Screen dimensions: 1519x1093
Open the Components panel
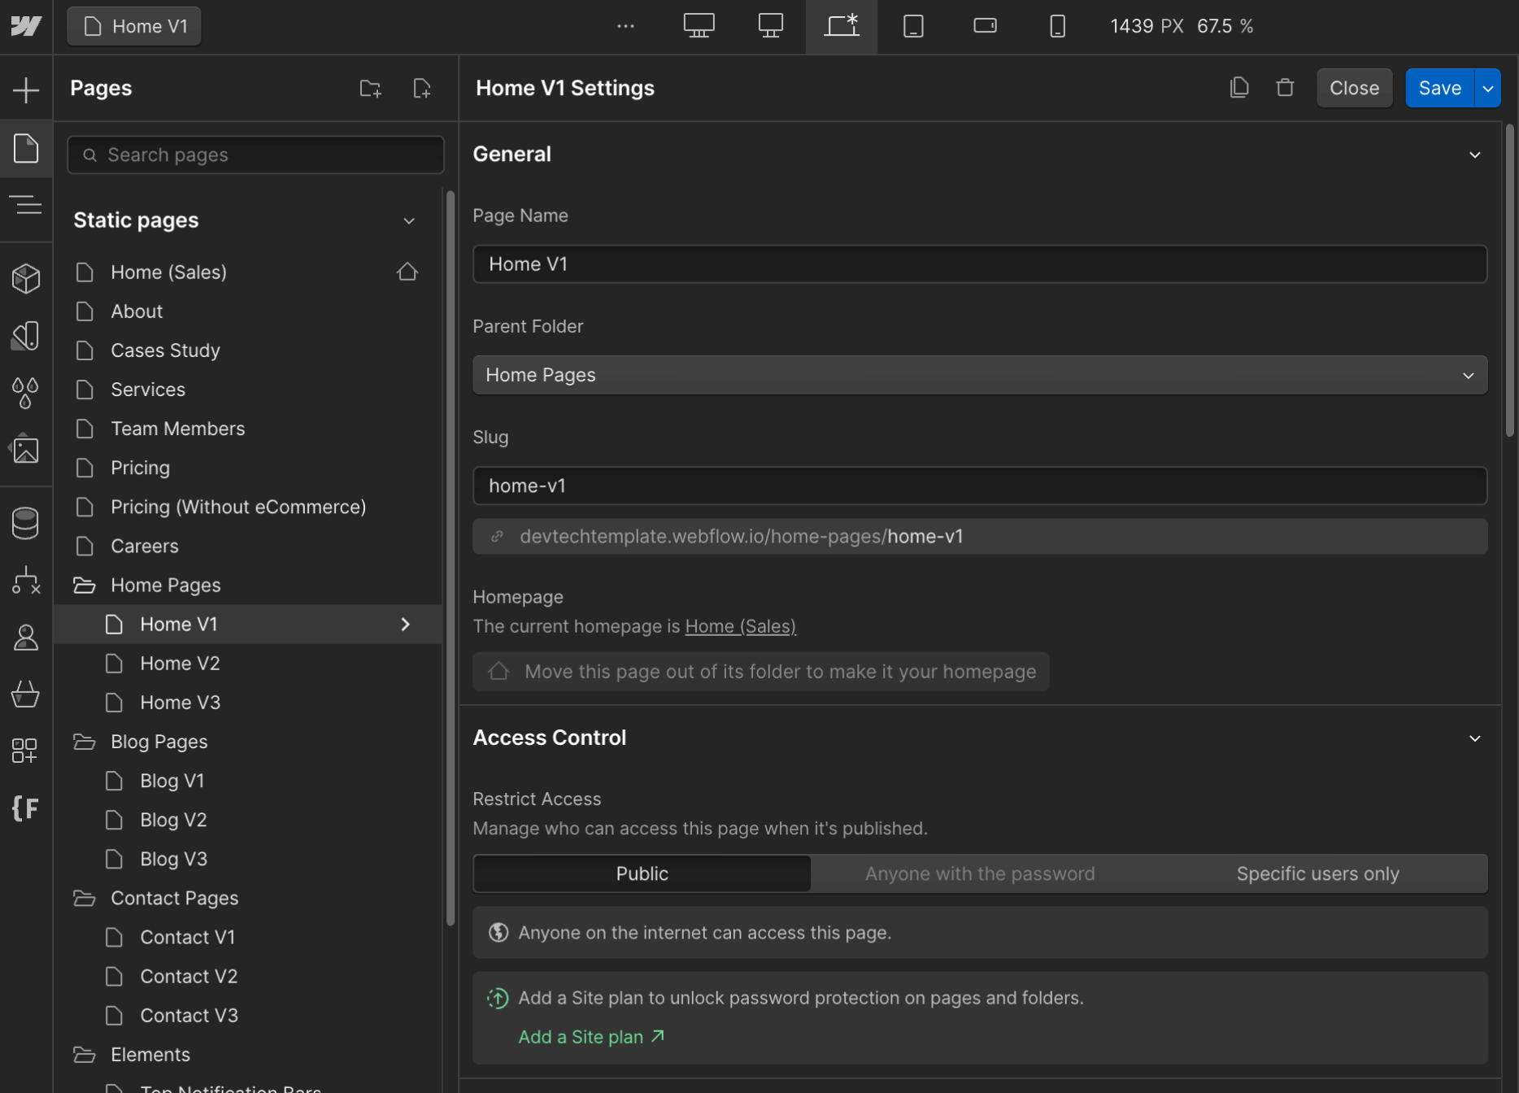click(x=26, y=278)
